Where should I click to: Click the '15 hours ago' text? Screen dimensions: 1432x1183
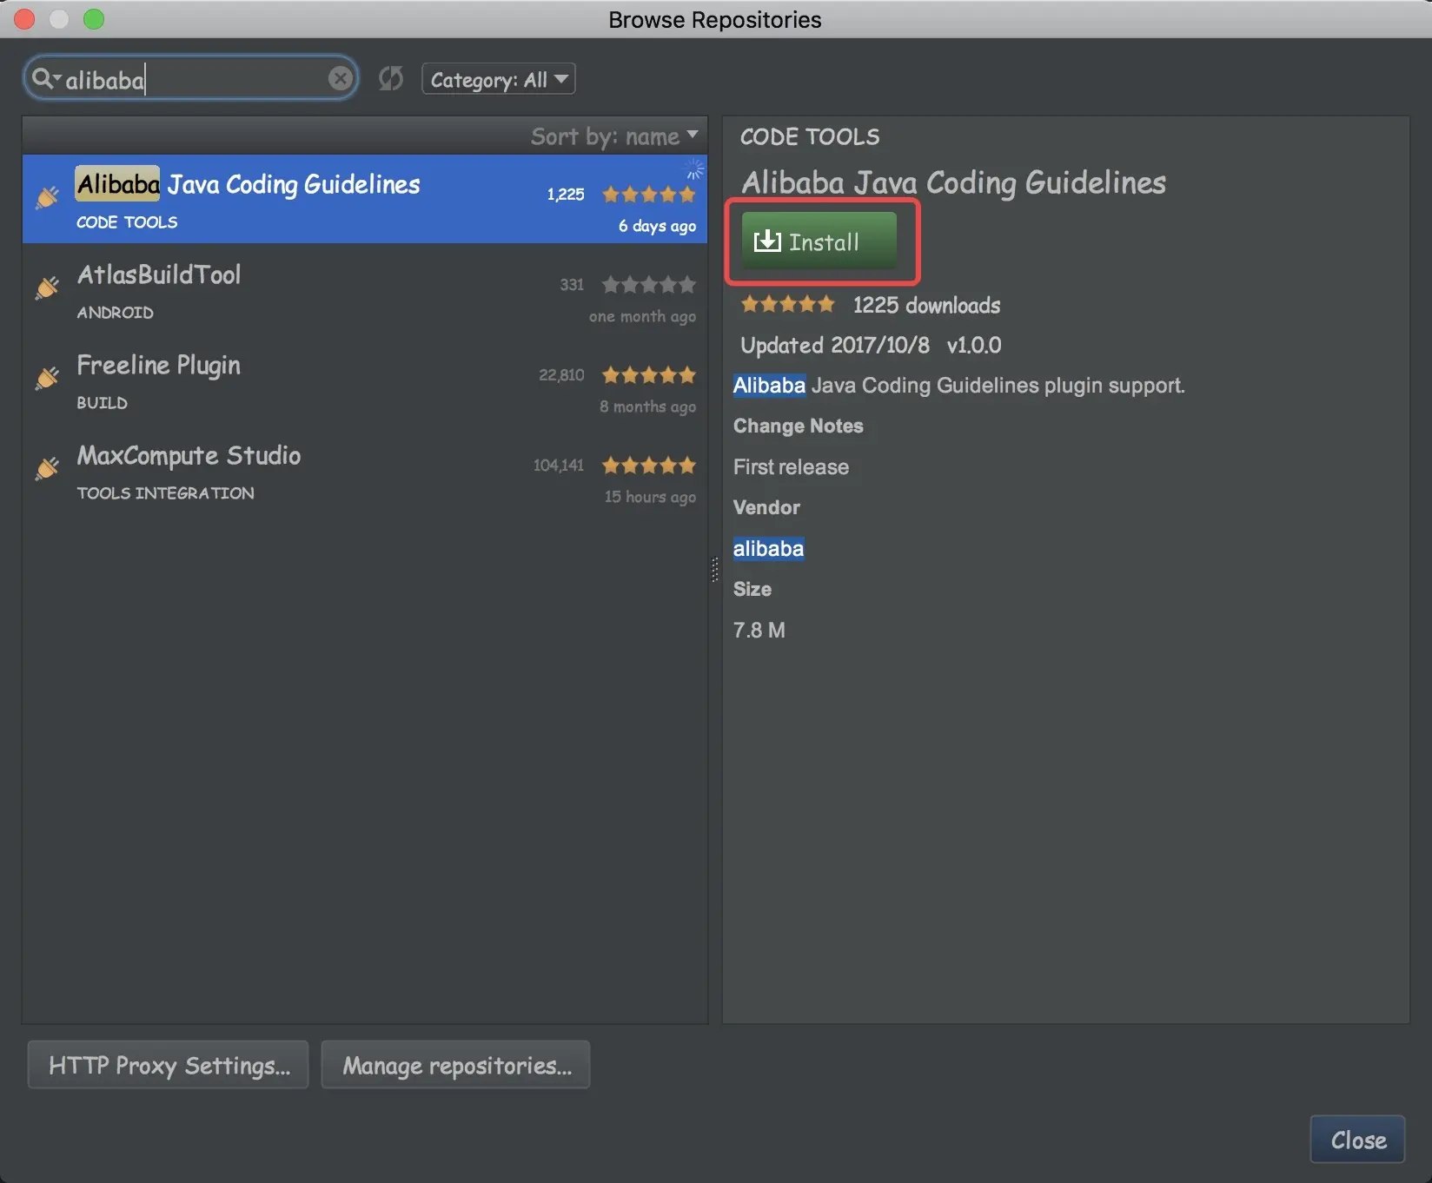pos(650,498)
